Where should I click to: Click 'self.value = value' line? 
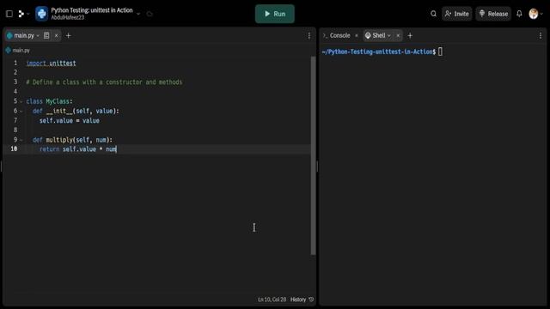click(70, 120)
